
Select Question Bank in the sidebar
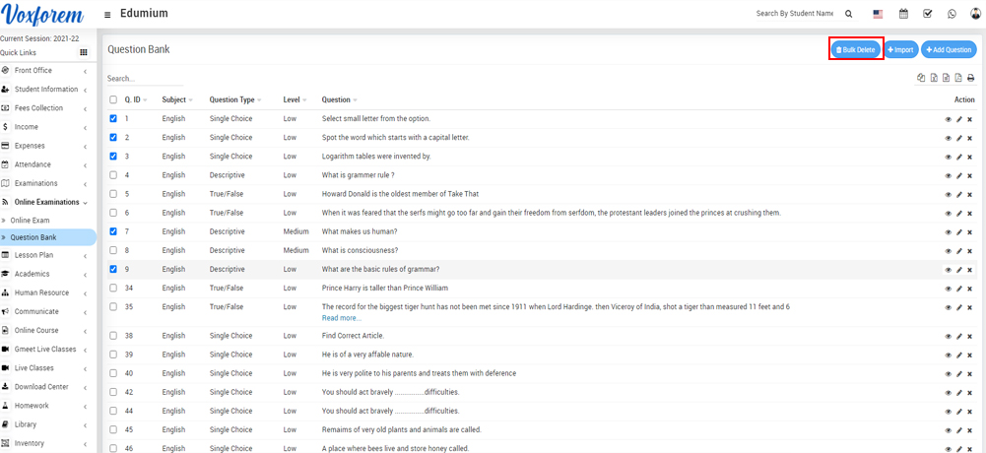point(33,237)
